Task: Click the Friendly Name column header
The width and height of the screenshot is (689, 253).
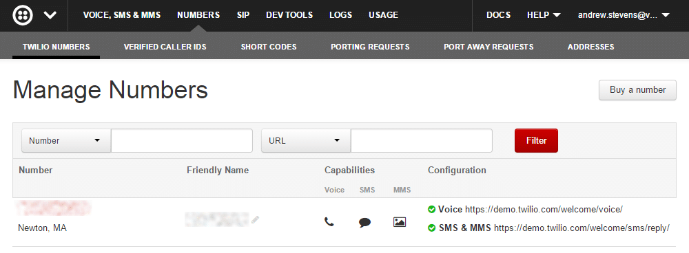Action: pyautogui.click(x=218, y=170)
